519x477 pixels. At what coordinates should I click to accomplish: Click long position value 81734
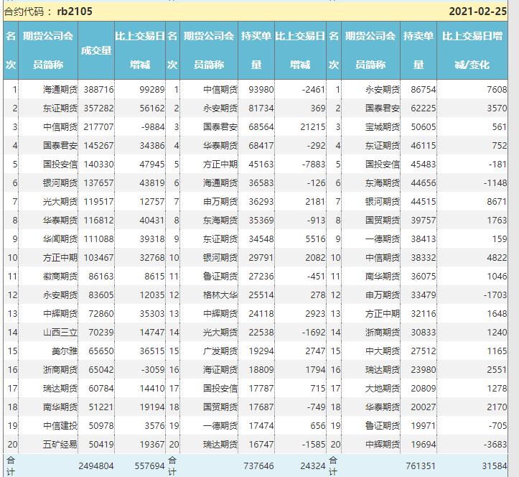point(261,108)
